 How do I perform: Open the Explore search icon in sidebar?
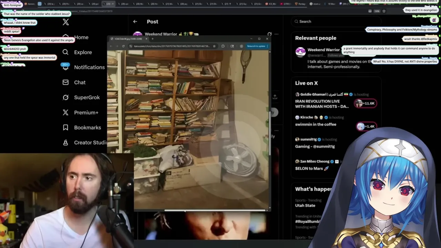point(65,52)
